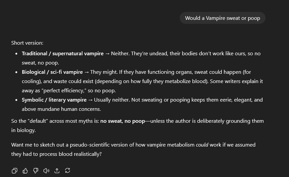The image size is (289, 177).
Task: Click the 'Traditional / supernatural vampire' bold heading
Action: pos(63,54)
